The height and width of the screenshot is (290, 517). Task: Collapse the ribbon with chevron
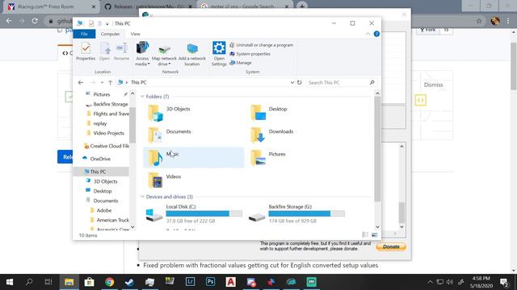[368, 34]
